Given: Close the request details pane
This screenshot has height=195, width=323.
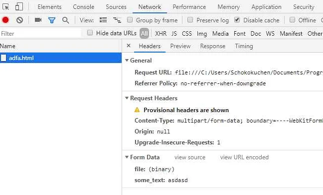Looking at the screenshot, I should (129, 46).
